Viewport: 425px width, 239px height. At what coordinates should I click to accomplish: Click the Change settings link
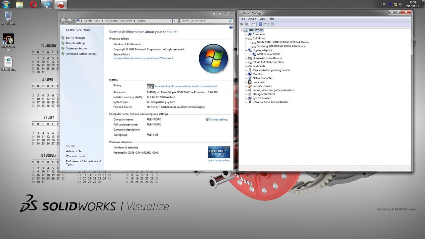coord(218,119)
